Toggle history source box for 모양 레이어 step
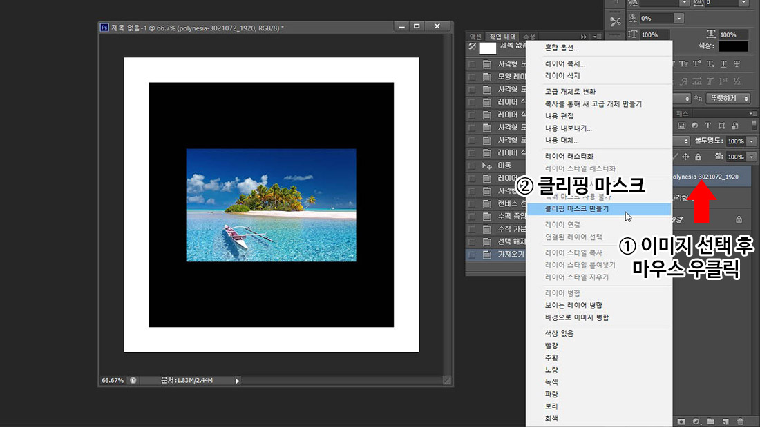The height and width of the screenshot is (427, 760). coord(472,77)
